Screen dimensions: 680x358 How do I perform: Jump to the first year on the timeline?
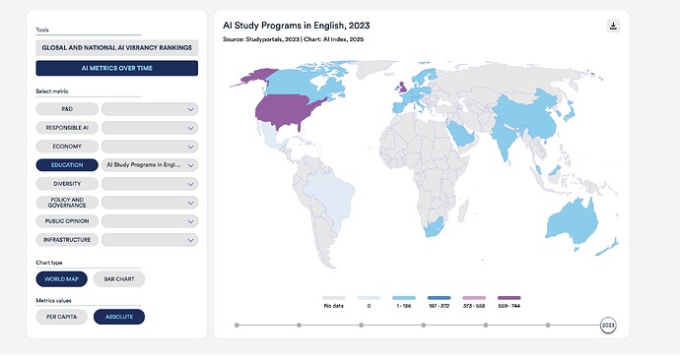(x=237, y=326)
